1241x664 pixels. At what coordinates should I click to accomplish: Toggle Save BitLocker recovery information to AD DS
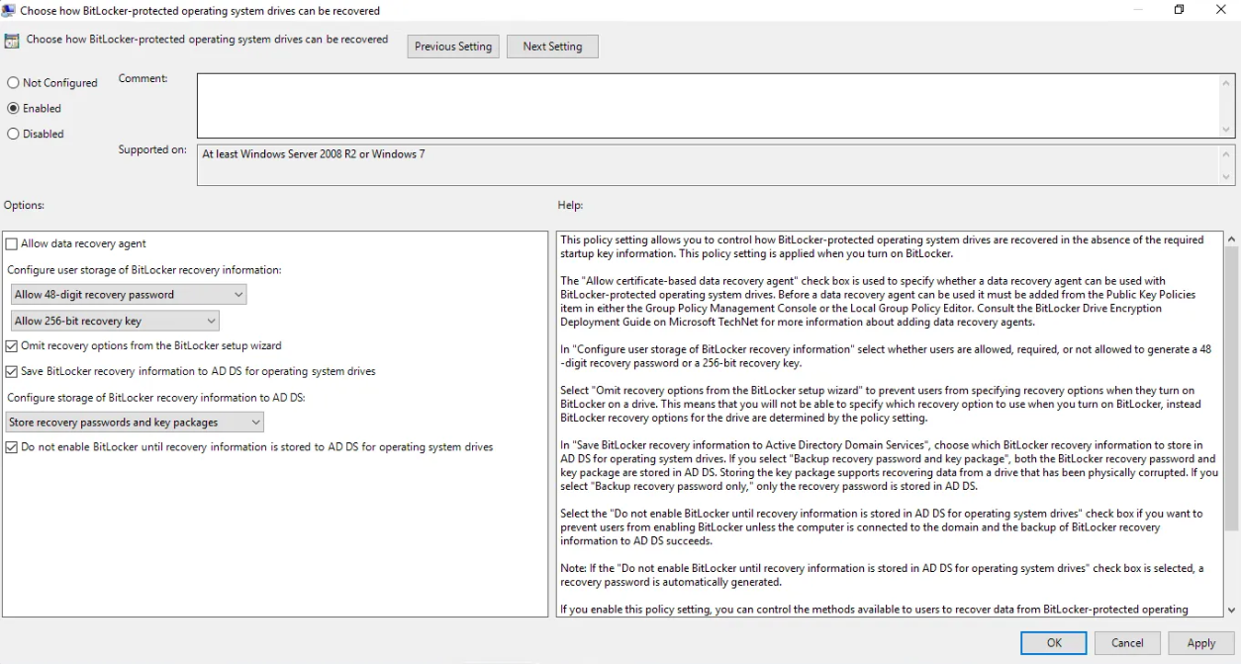(x=12, y=372)
